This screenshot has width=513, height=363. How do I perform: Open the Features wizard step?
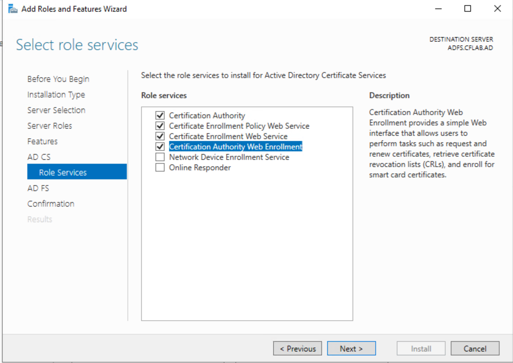point(42,141)
